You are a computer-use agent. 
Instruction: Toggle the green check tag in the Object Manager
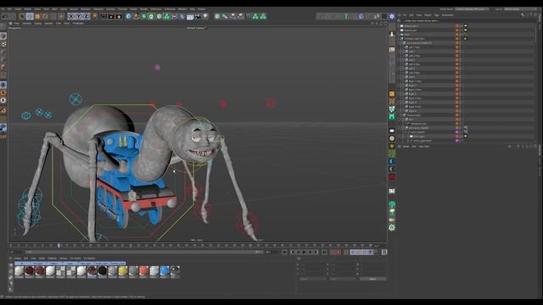point(465,38)
